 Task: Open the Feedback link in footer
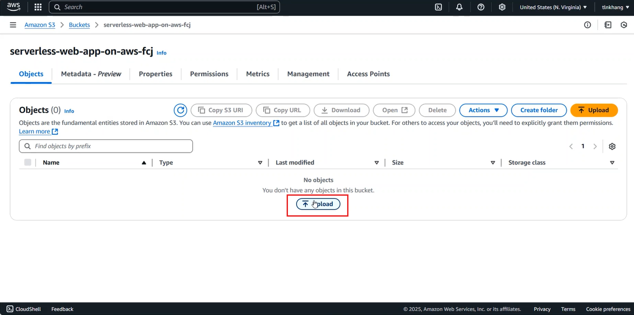point(62,309)
